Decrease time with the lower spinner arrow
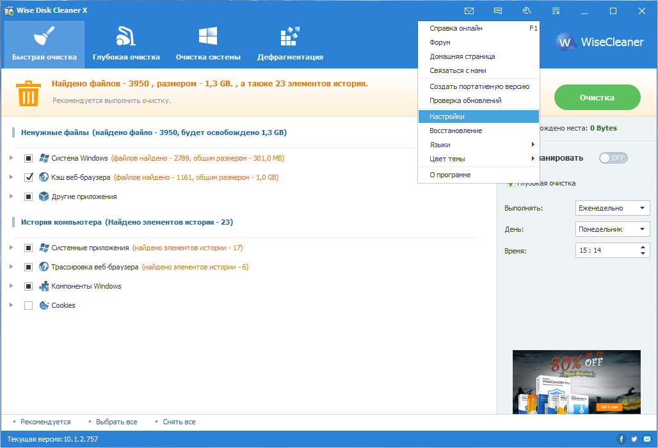The image size is (658, 448). tap(643, 253)
